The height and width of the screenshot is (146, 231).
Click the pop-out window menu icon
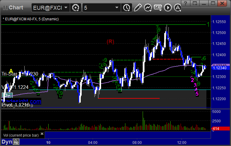click(195, 3)
